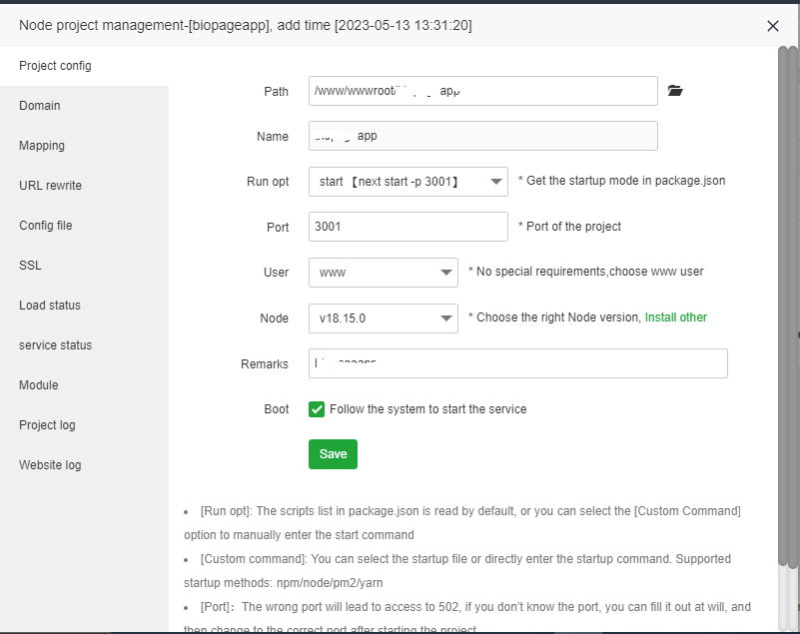View the Load status tab
The image size is (800, 634).
pyautogui.click(x=50, y=306)
